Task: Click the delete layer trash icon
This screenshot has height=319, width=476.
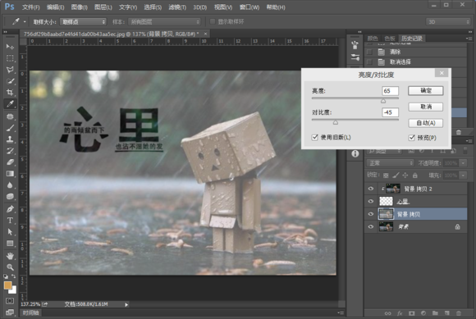Action: click(459, 313)
